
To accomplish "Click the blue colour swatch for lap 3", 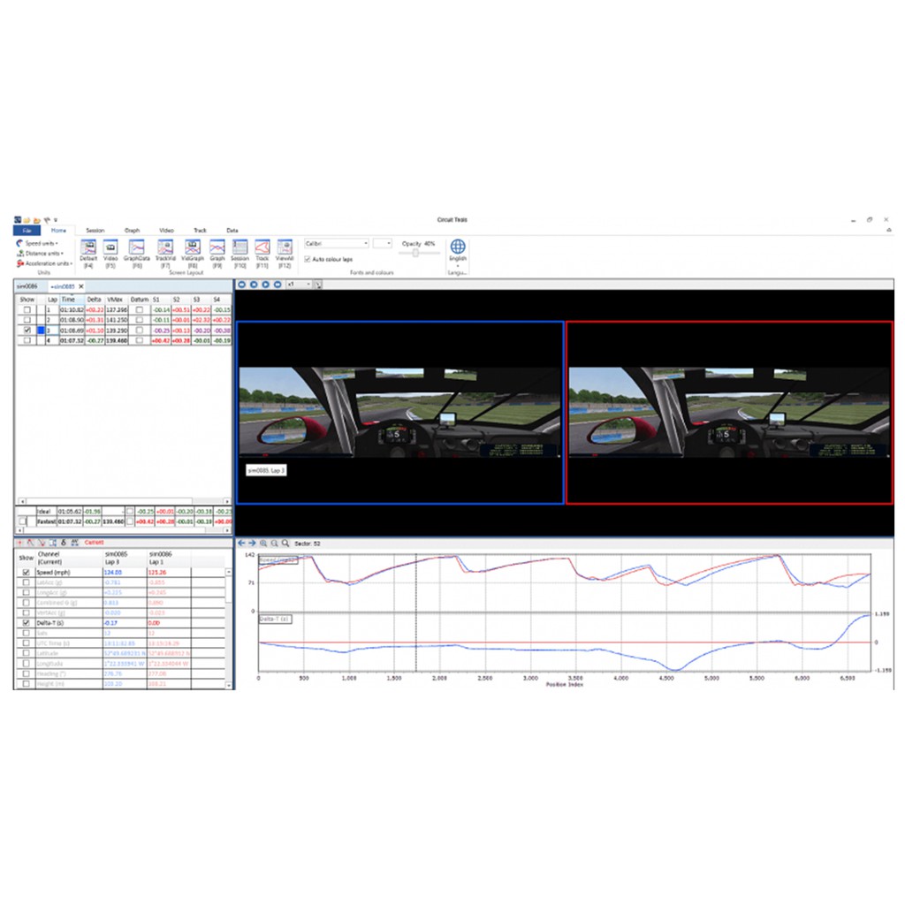I will point(41,331).
